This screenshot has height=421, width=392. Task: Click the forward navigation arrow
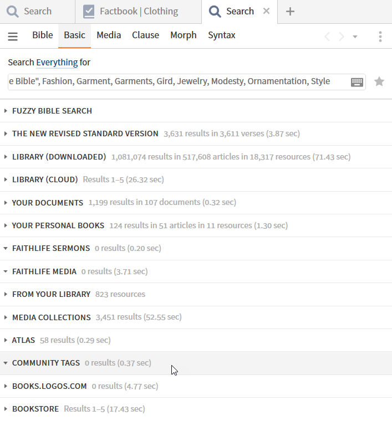pos(341,37)
